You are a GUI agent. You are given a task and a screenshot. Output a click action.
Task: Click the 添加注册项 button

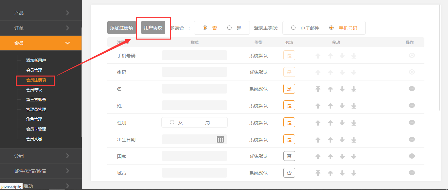tap(121, 28)
